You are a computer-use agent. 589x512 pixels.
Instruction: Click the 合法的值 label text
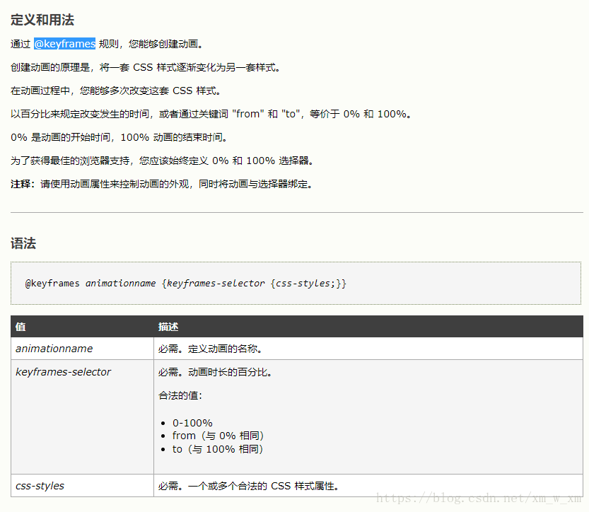(179, 395)
